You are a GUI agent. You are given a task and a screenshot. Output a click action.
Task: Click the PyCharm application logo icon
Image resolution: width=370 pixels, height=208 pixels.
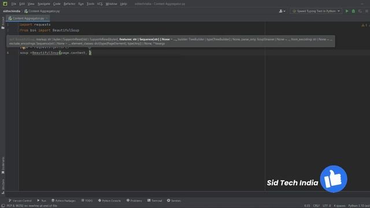point(5,4)
